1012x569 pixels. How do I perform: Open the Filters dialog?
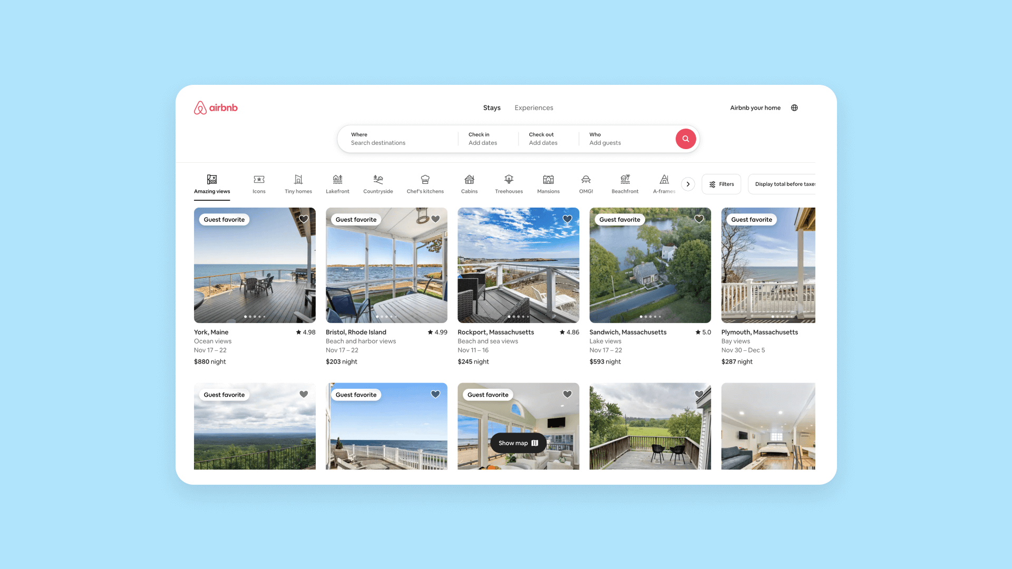pos(721,184)
